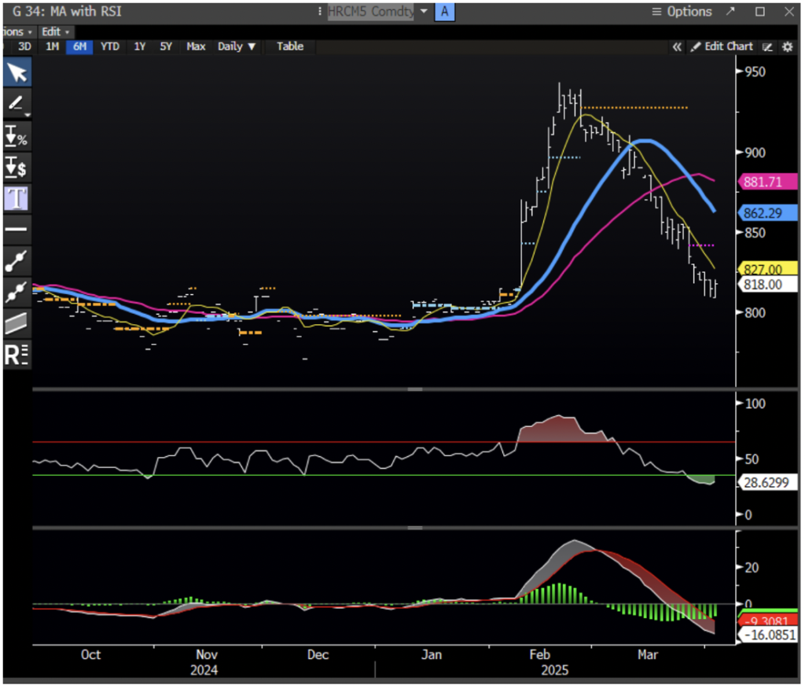Open the HRCM5 Comdty security dropdown
This screenshot has width=805, height=689.
(424, 12)
